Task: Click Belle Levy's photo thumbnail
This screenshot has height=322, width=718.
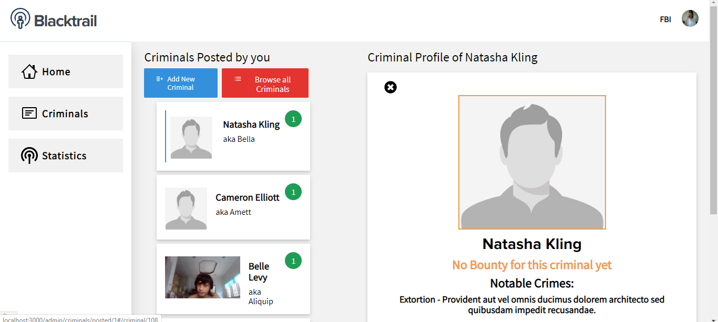Action: (x=202, y=277)
